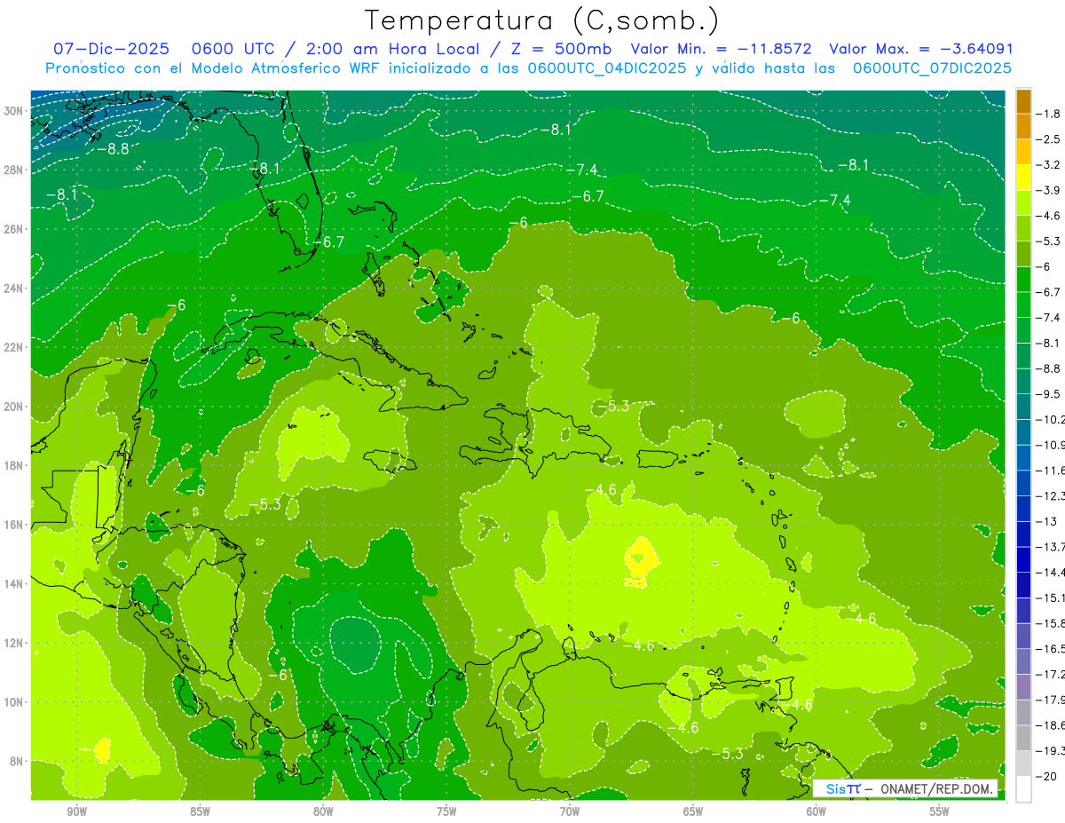Click the "70W" longitude axis label

(x=570, y=811)
